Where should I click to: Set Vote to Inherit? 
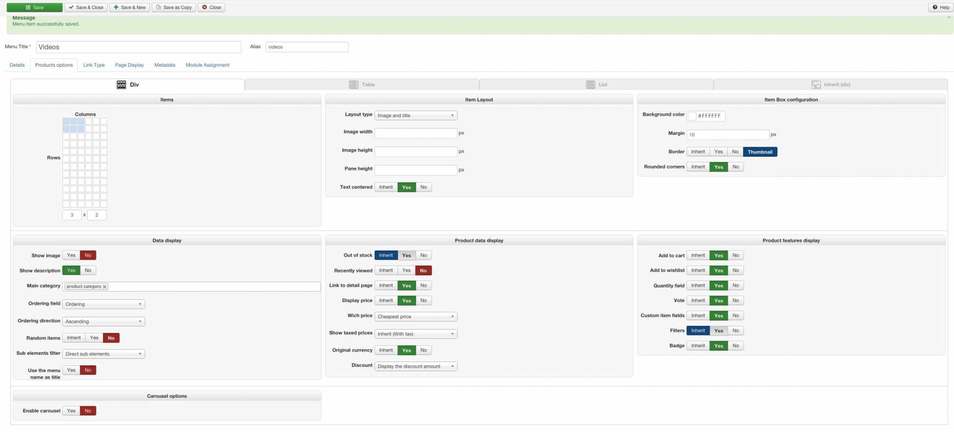(698, 301)
